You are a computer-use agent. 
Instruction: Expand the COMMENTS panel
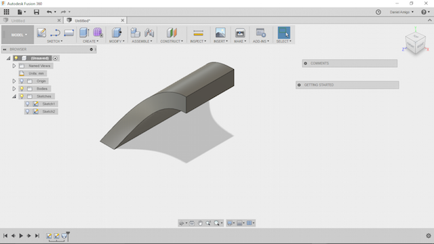306,63
